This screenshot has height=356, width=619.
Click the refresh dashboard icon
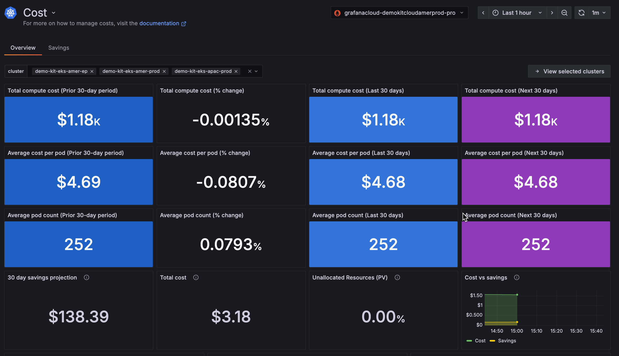click(581, 12)
